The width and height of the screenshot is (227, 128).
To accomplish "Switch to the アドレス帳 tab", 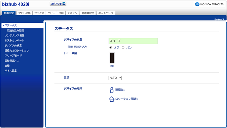I will click(x=24, y=13).
